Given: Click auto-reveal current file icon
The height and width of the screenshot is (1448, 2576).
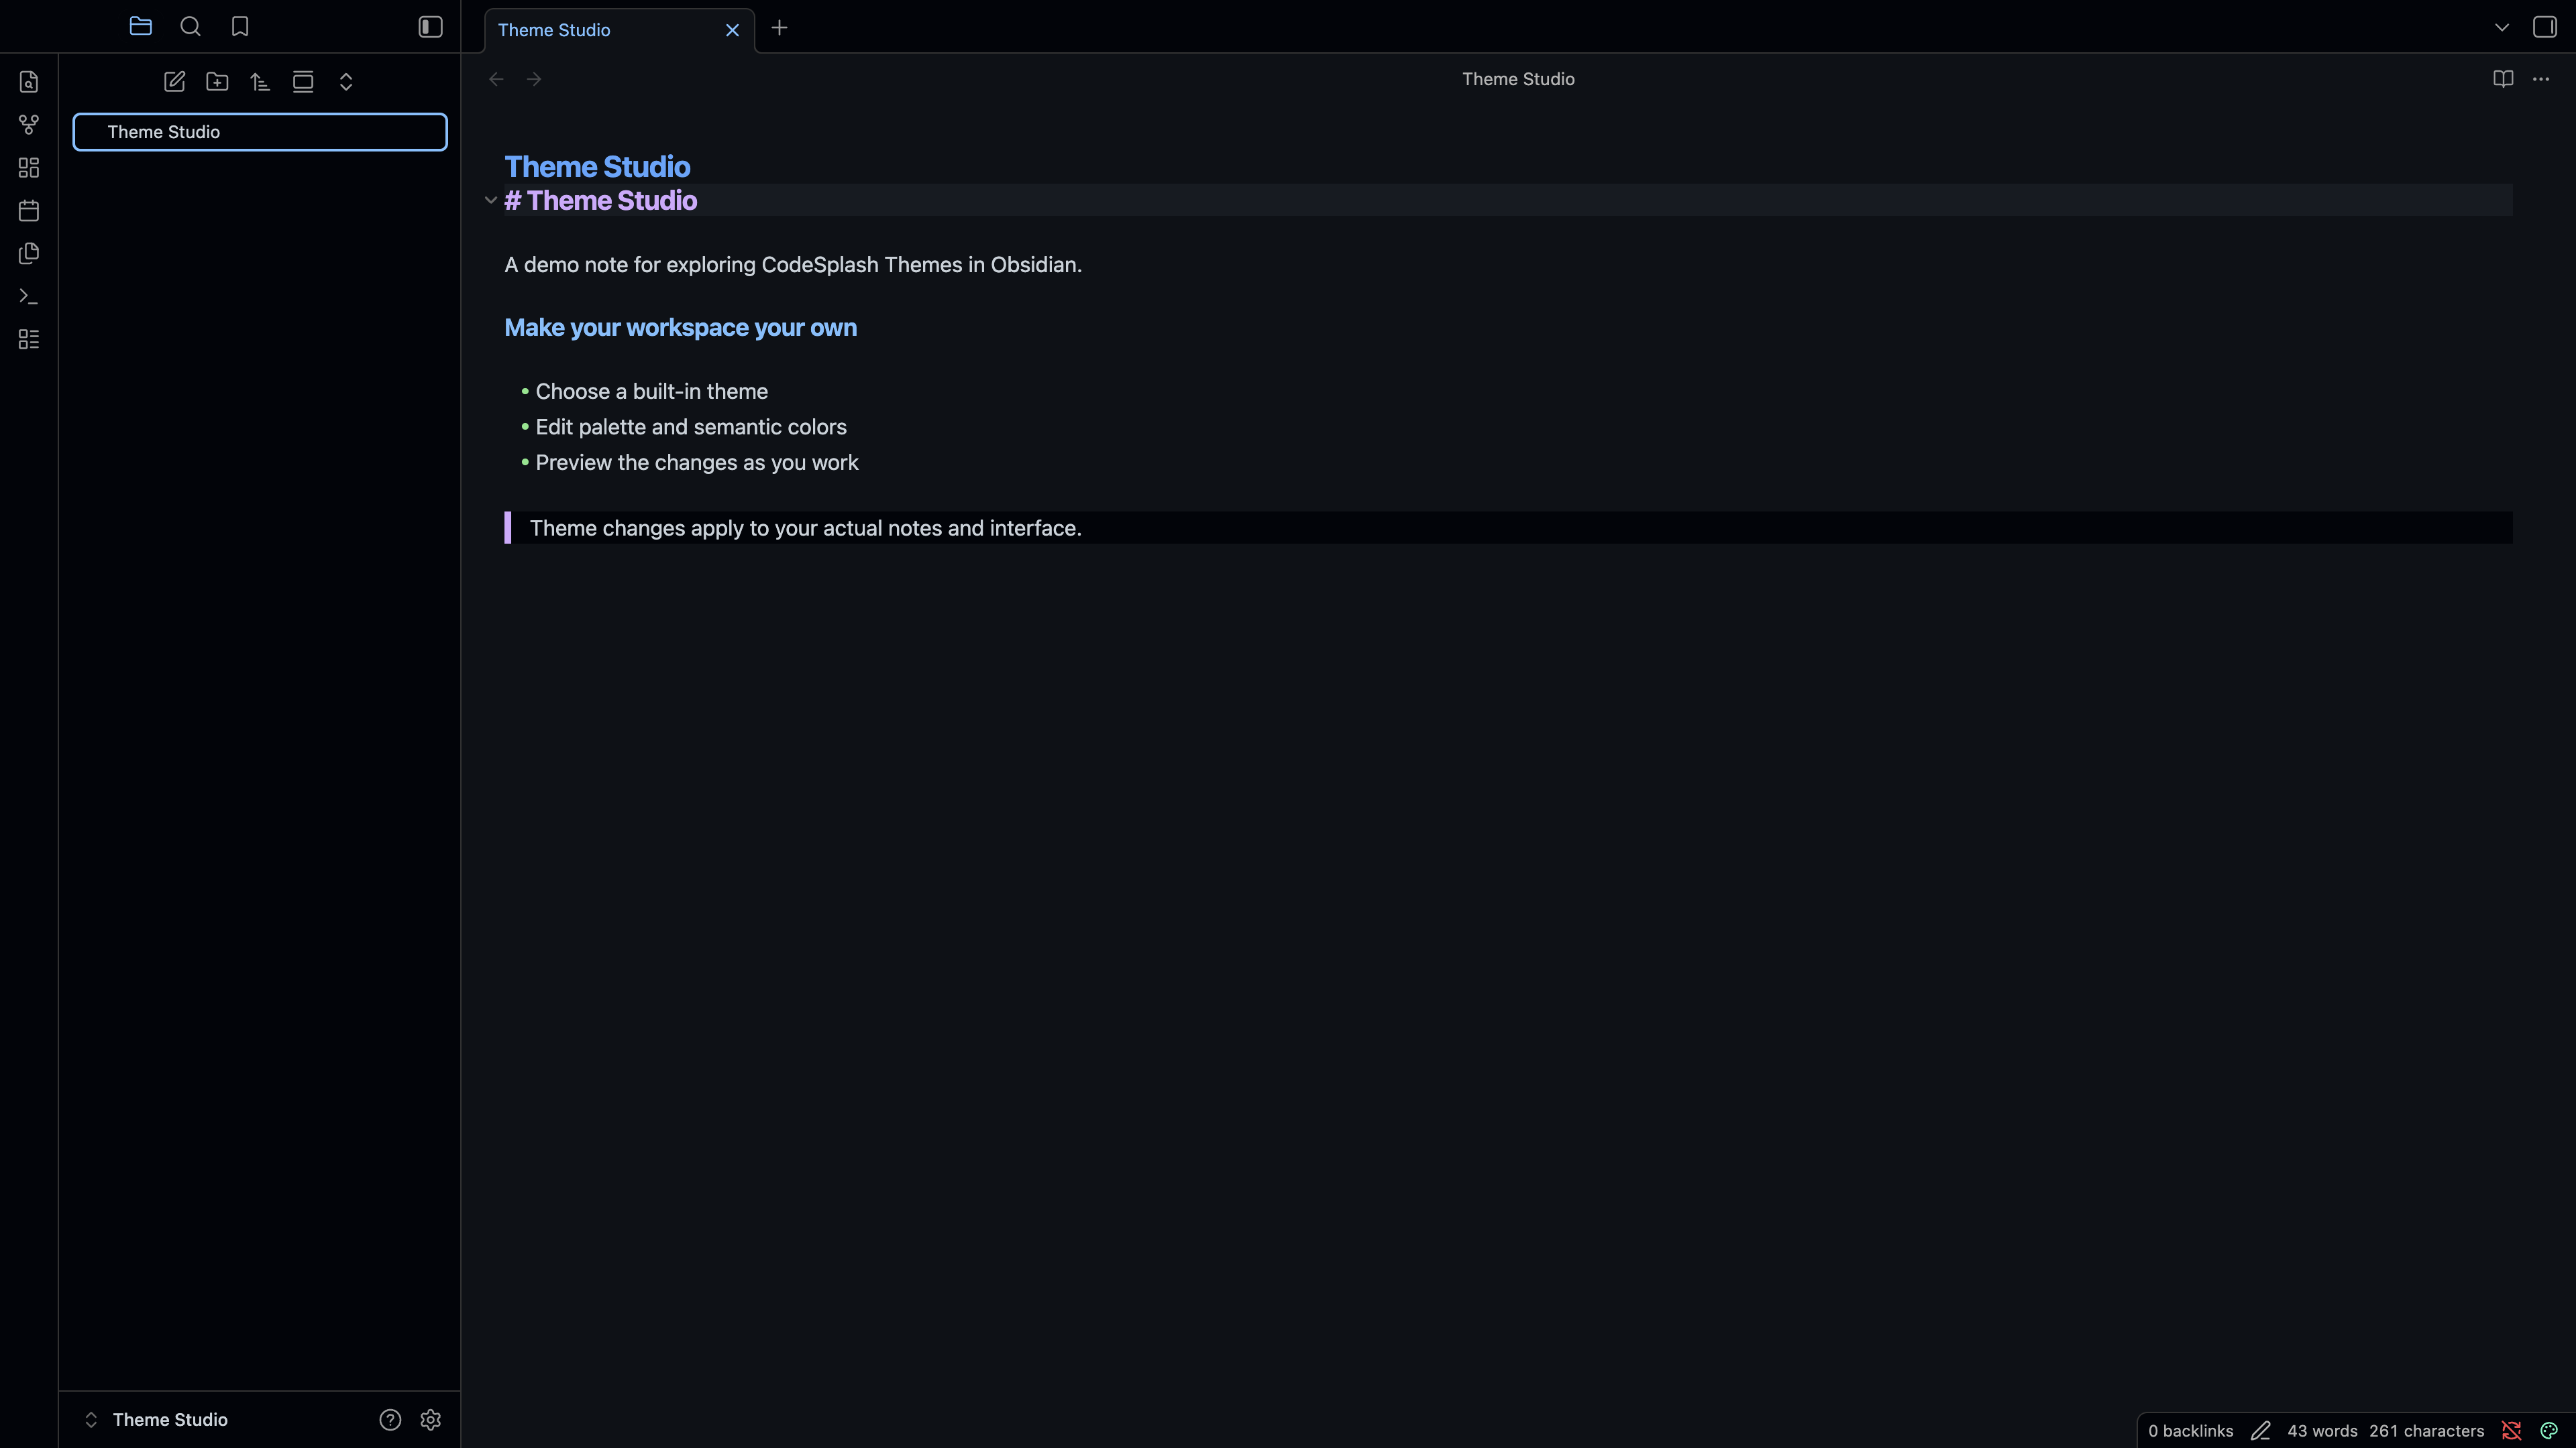Looking at the screenshot, I should tap(303, 82).
